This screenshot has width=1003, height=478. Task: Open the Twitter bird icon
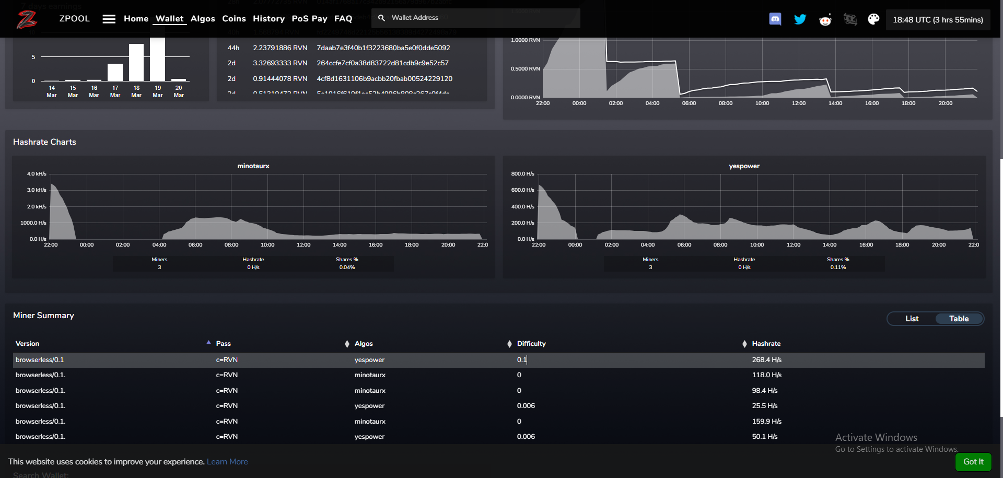coord(800,19)
